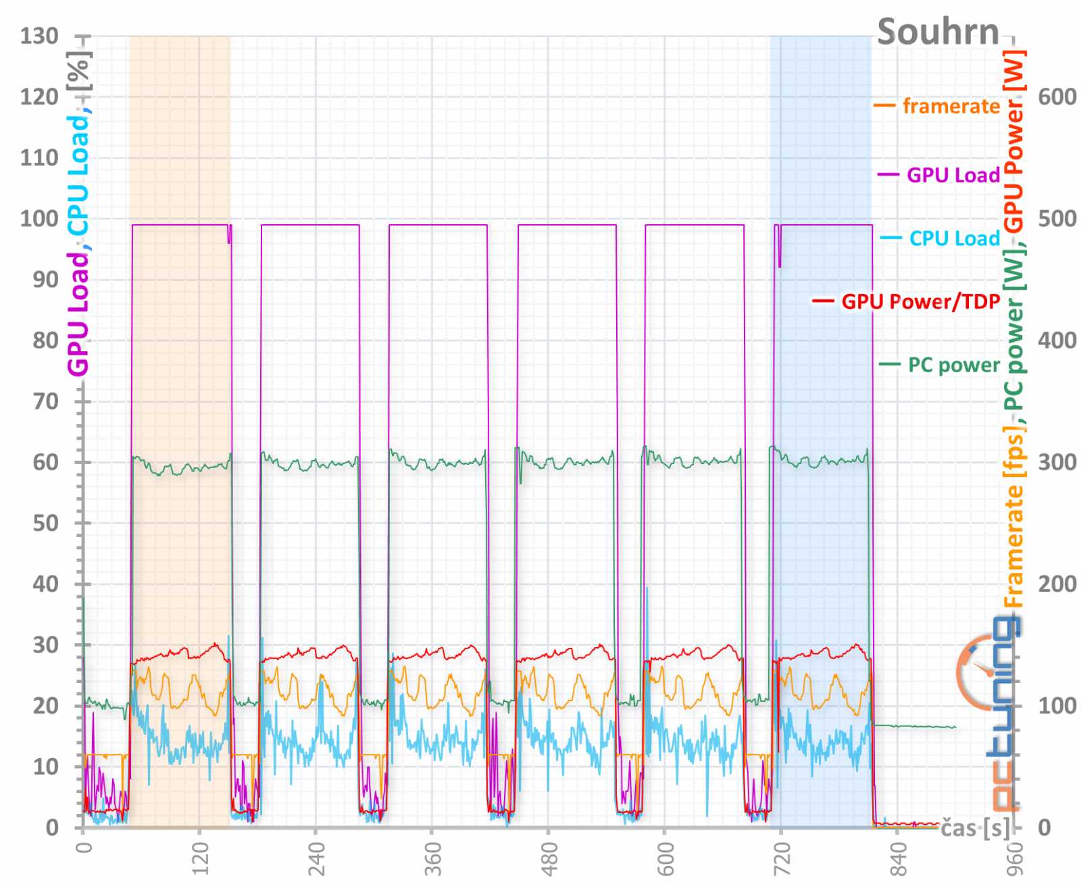Screen dimensions: 1081x887
Task: Click the 'PC power [W]' right axis title
Action: (x=1013, y=332)
